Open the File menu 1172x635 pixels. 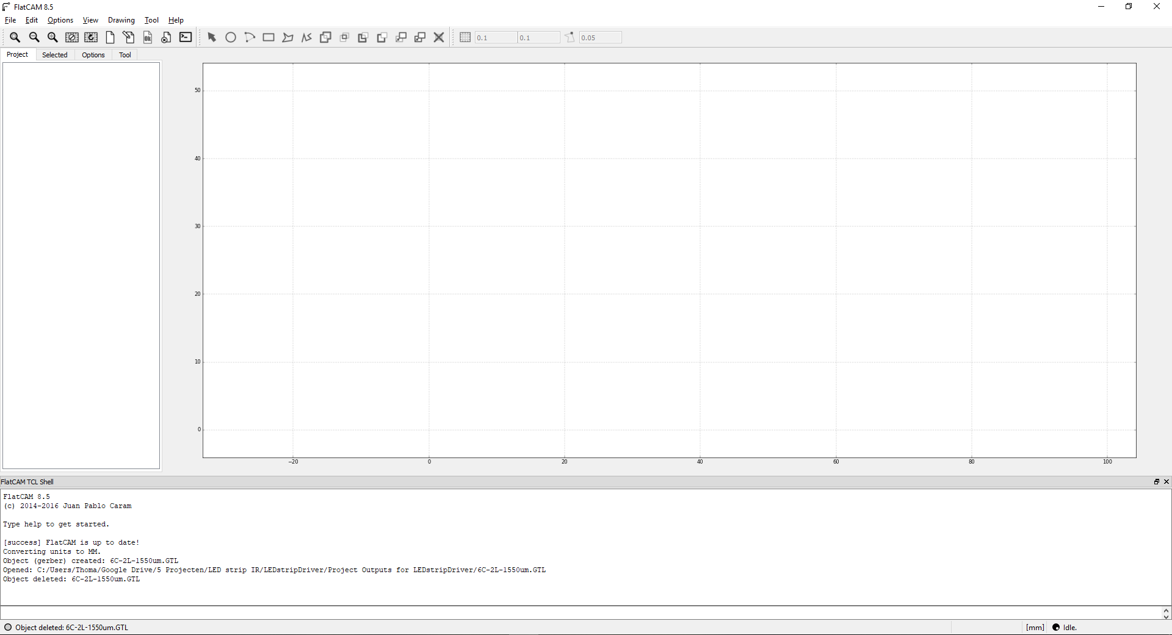pos(10,20)
